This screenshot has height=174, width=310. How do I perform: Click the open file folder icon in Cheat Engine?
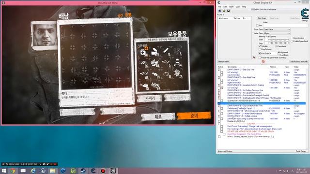point(224,11)
